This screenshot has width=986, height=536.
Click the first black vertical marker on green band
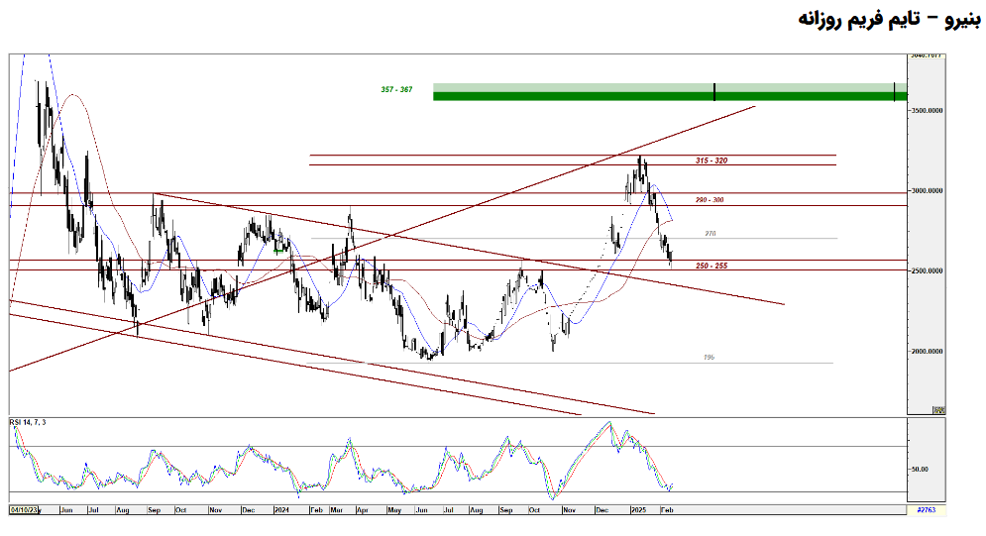(x=714, y=92)
